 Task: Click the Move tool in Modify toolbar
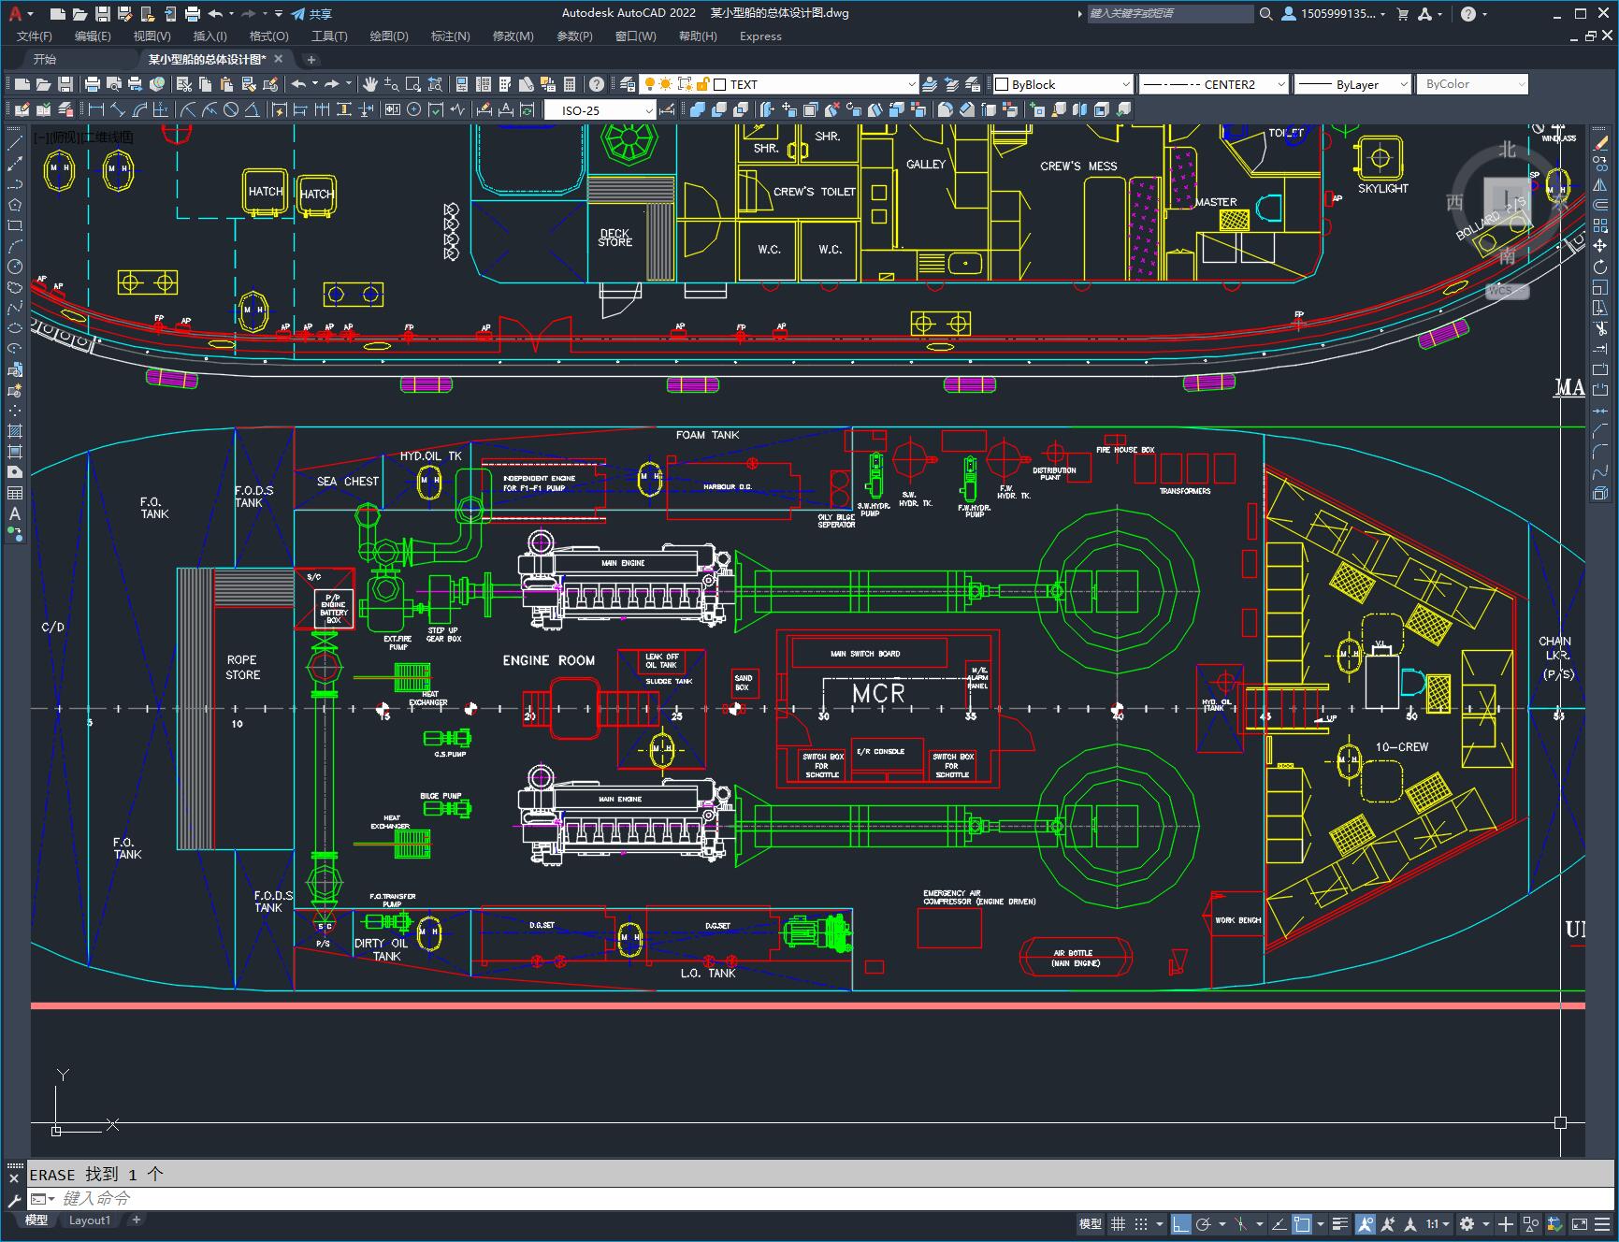[x=1600, y=246]
